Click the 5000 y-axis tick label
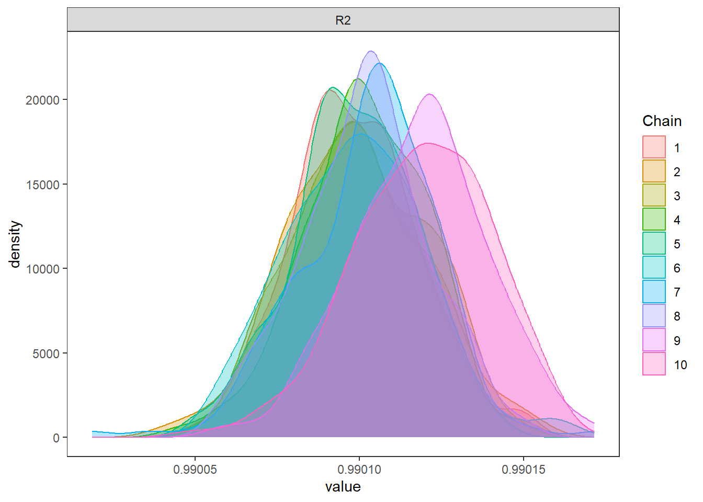703x502 pixels. (46, 354)
